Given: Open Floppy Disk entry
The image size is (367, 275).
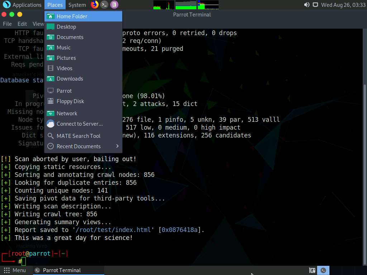Looking at the screenshot, I should 83,101.
